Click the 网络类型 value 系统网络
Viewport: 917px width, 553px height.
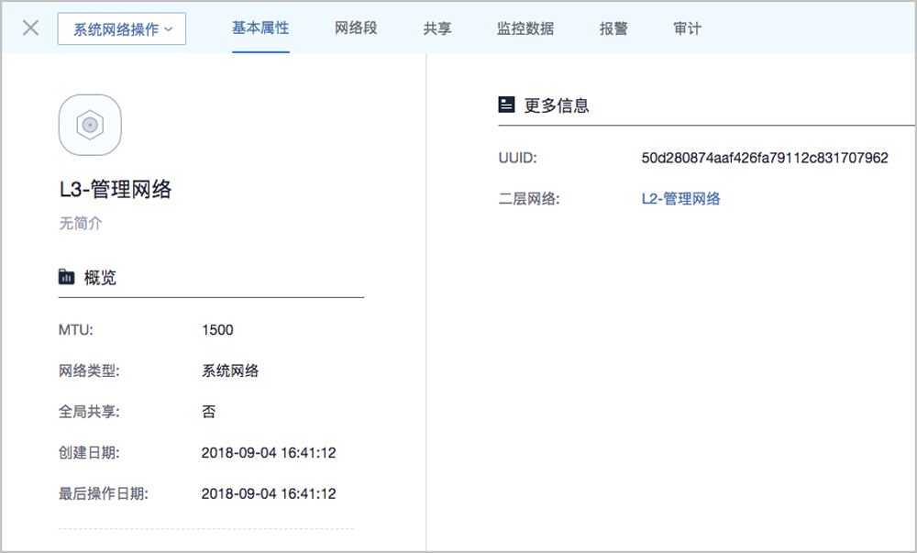pyautogui.click(x=230, y=371)
